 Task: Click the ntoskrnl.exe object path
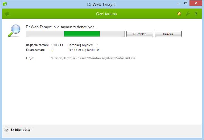coord(93,58)
